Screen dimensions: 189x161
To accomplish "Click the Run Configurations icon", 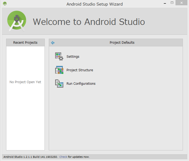I will click(x=59, y=83).
